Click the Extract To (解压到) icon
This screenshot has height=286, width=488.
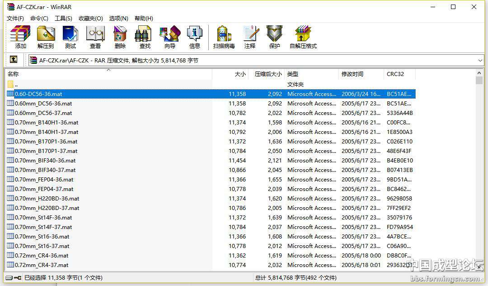tap(45, 36)
